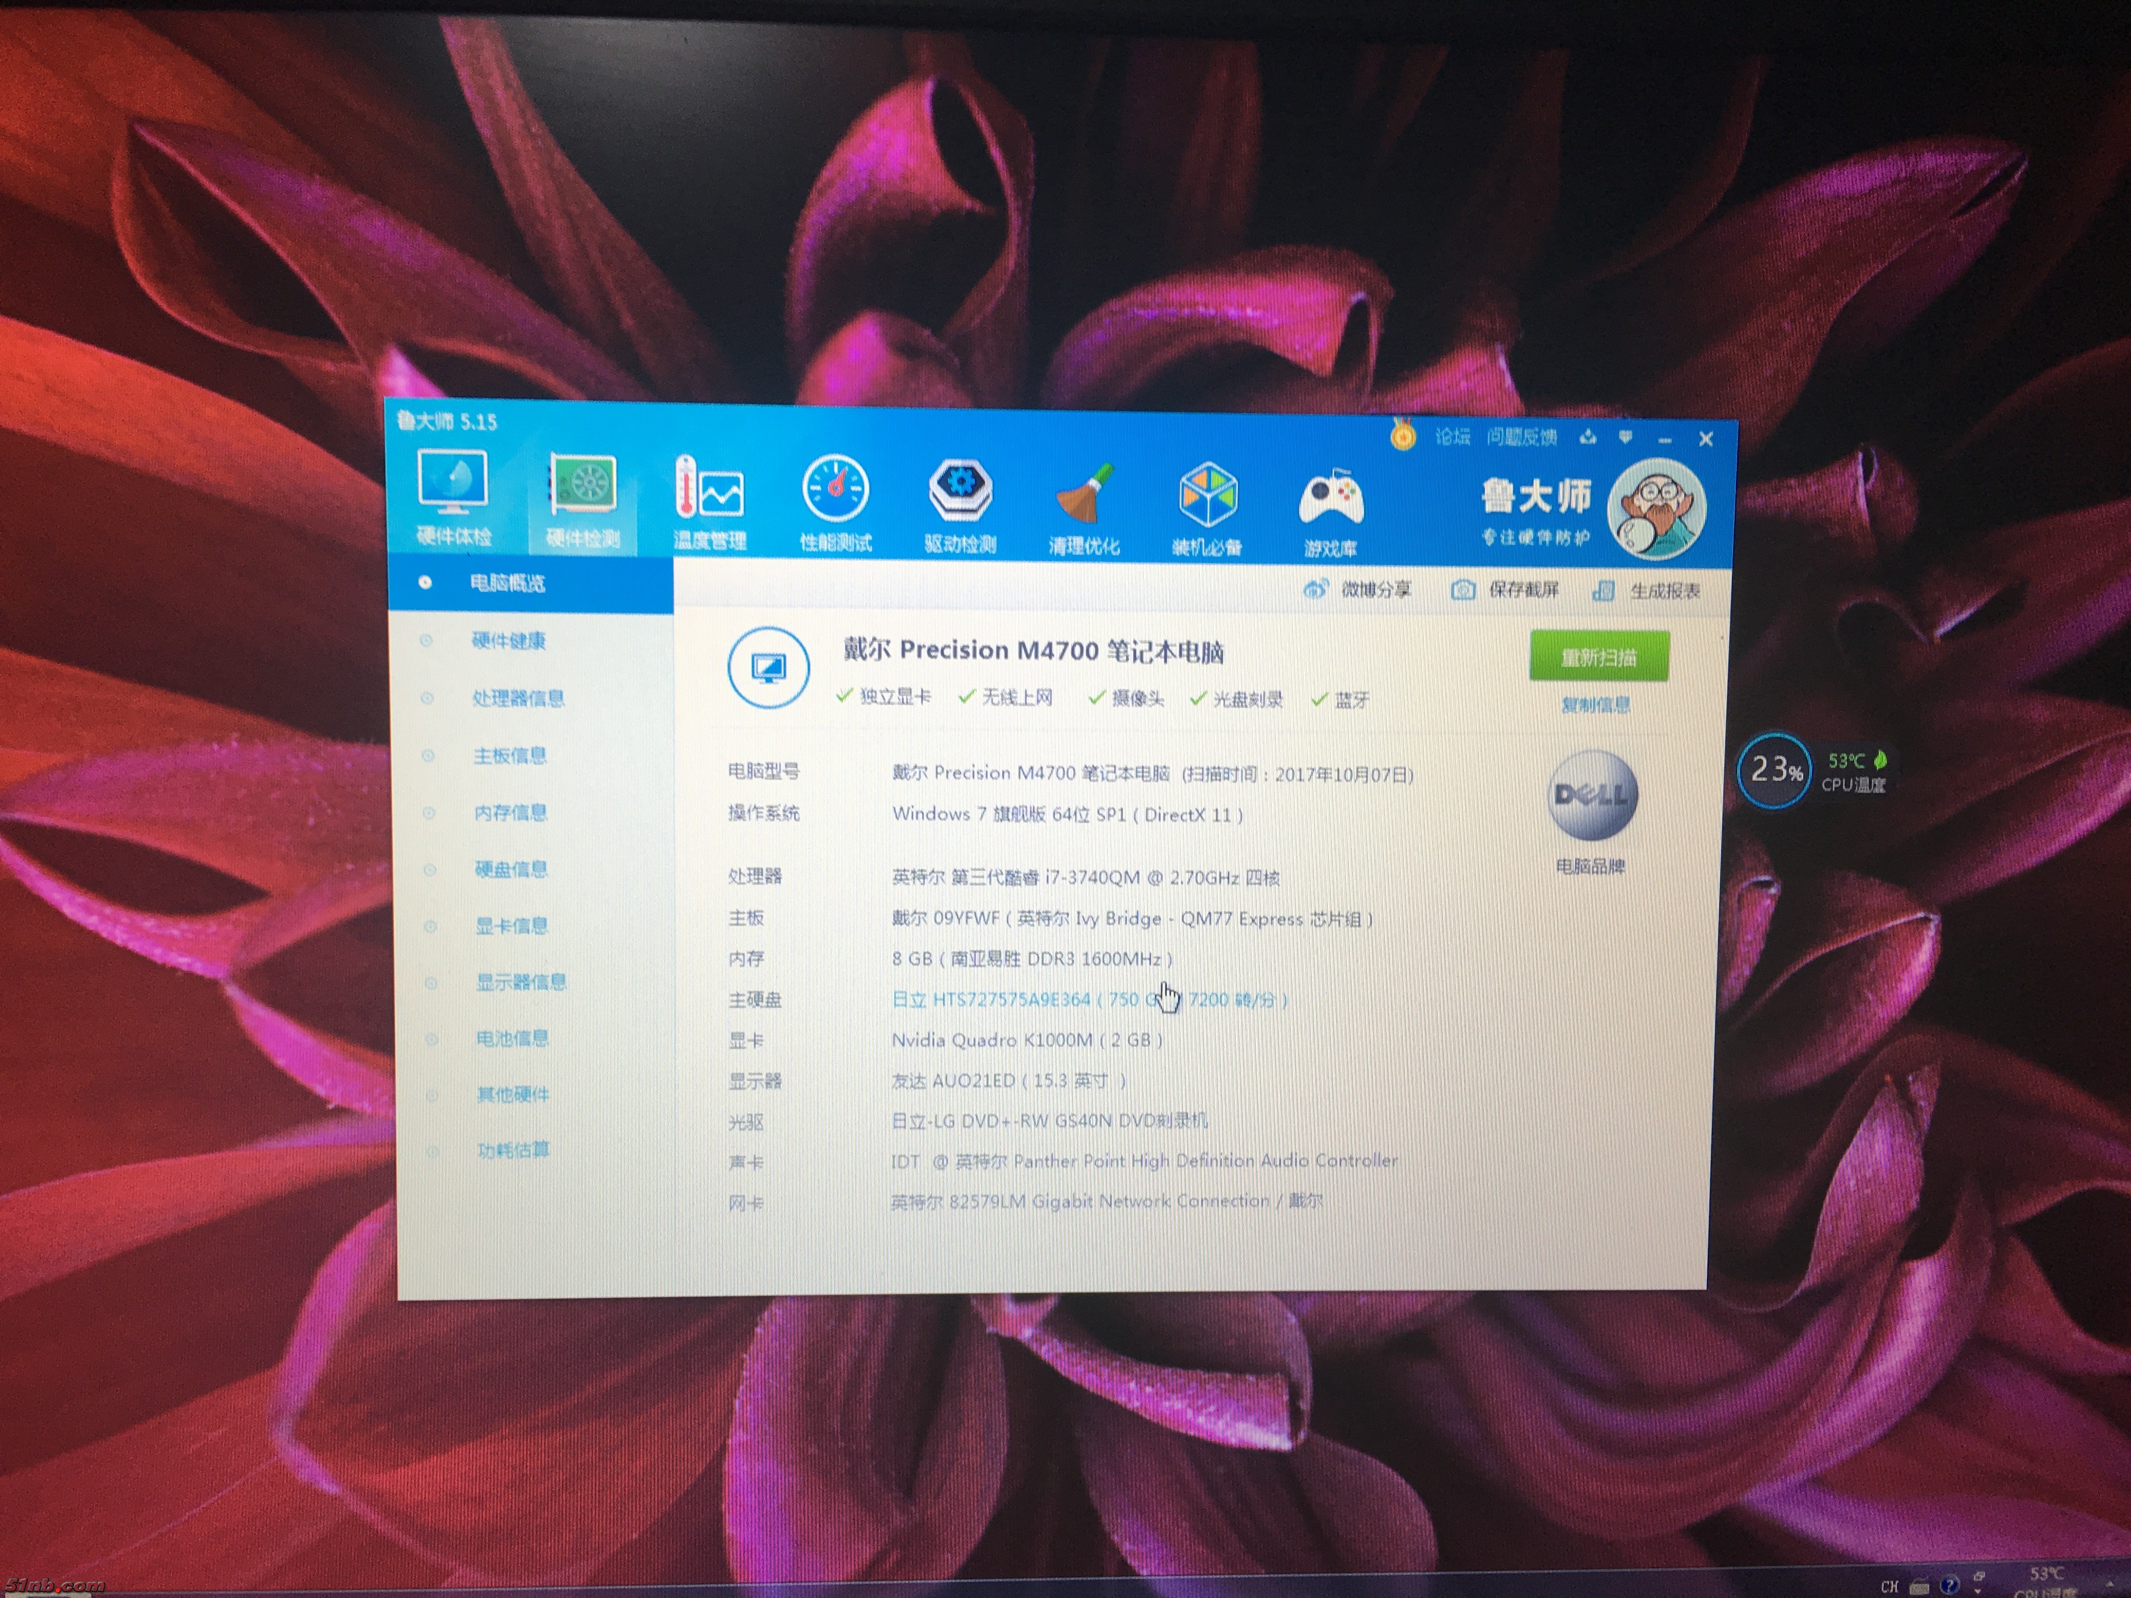
Task: Click the 8 GB DDR3 1600MHz memory text
Action: (x=1032, y=959)
